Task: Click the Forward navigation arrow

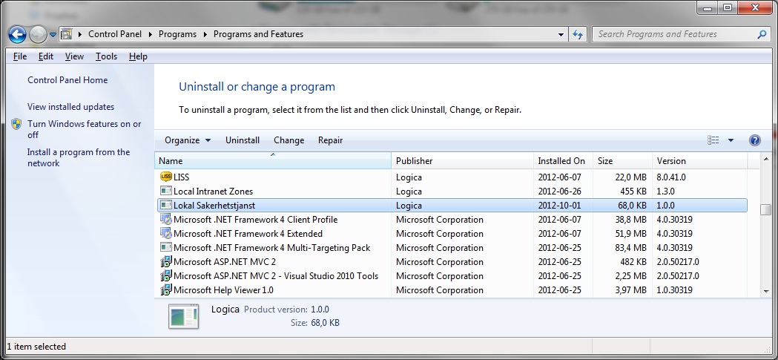Action: coord(38,34)
